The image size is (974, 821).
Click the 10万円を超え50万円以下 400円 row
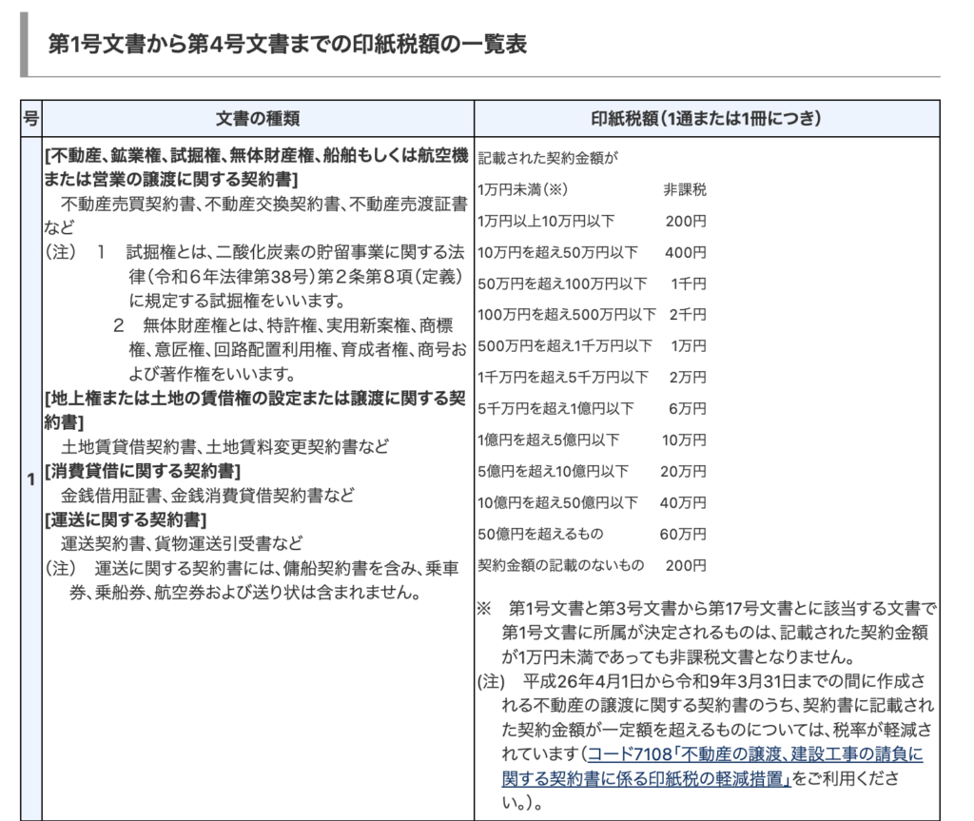592,252
